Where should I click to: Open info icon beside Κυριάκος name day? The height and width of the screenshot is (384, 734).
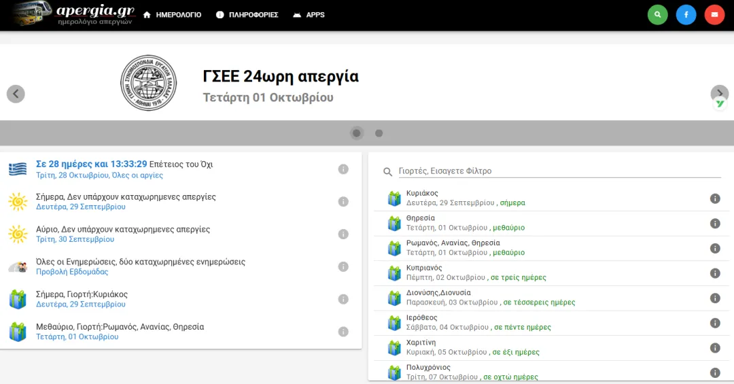(715, 198)
